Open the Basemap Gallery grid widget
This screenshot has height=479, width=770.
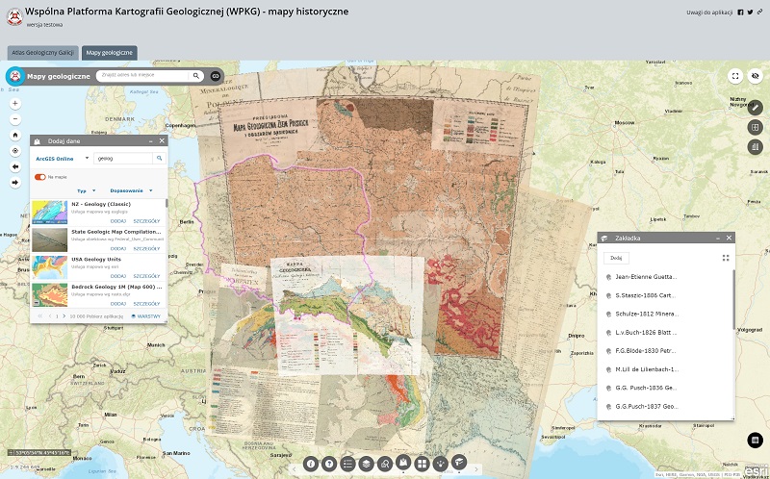click(x=422, y=464)
